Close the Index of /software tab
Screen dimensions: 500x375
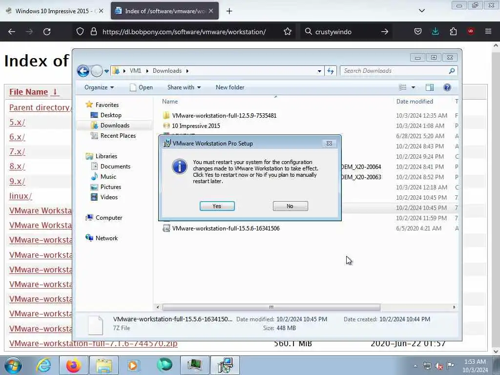211,11
